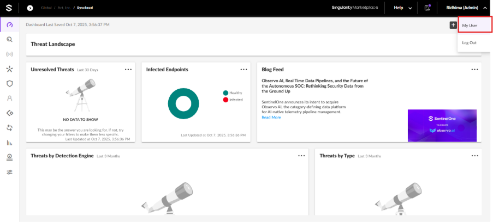Open Singularity Marketplace
Screen dimensions: 493x222
(x=355, y=8)
